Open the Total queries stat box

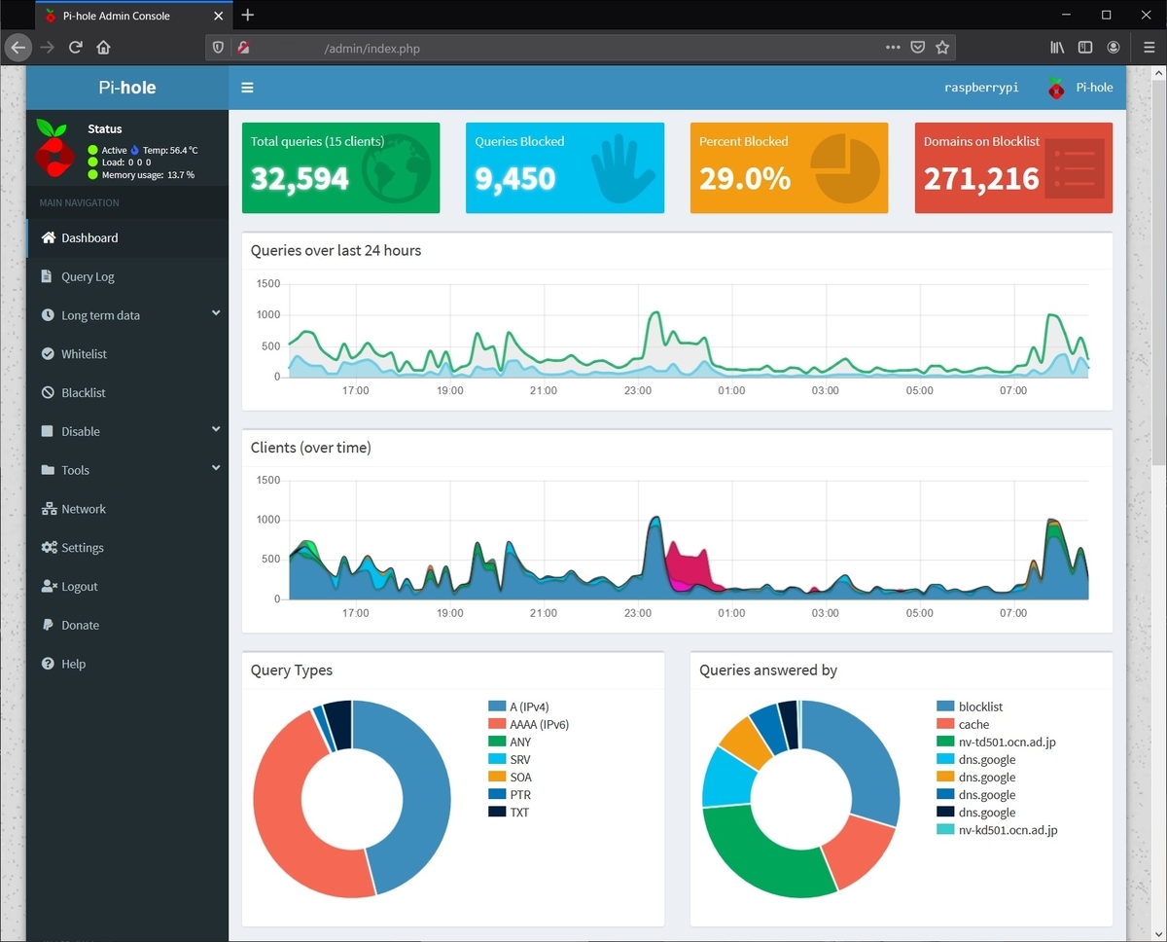click(x=340, y=167)
